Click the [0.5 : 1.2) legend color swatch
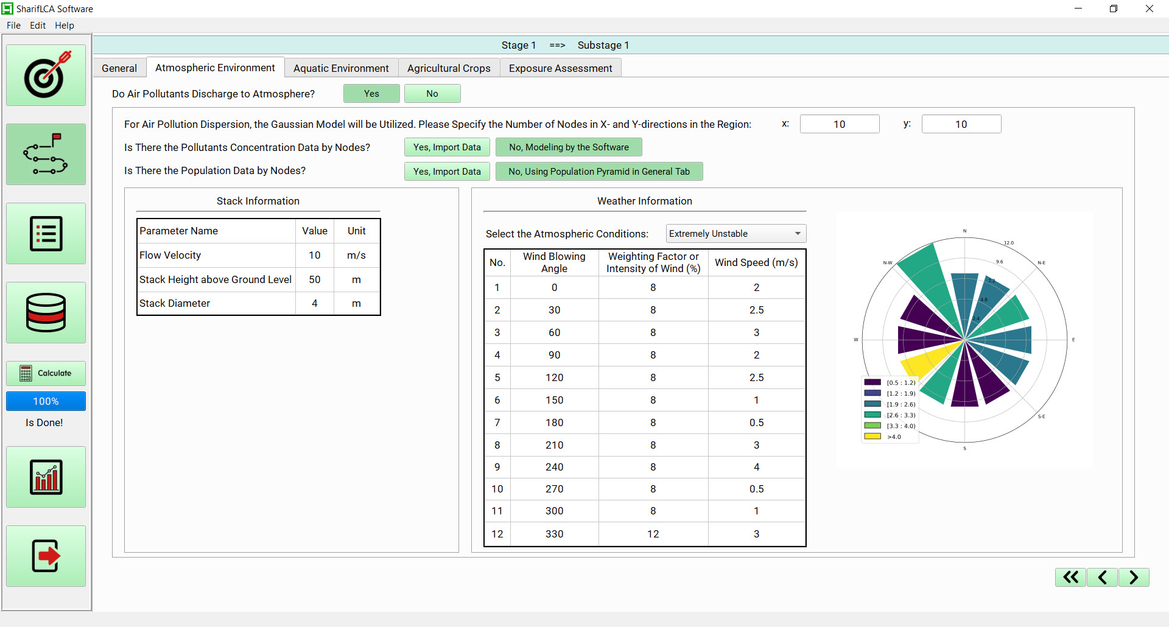 tap(872, 382)
